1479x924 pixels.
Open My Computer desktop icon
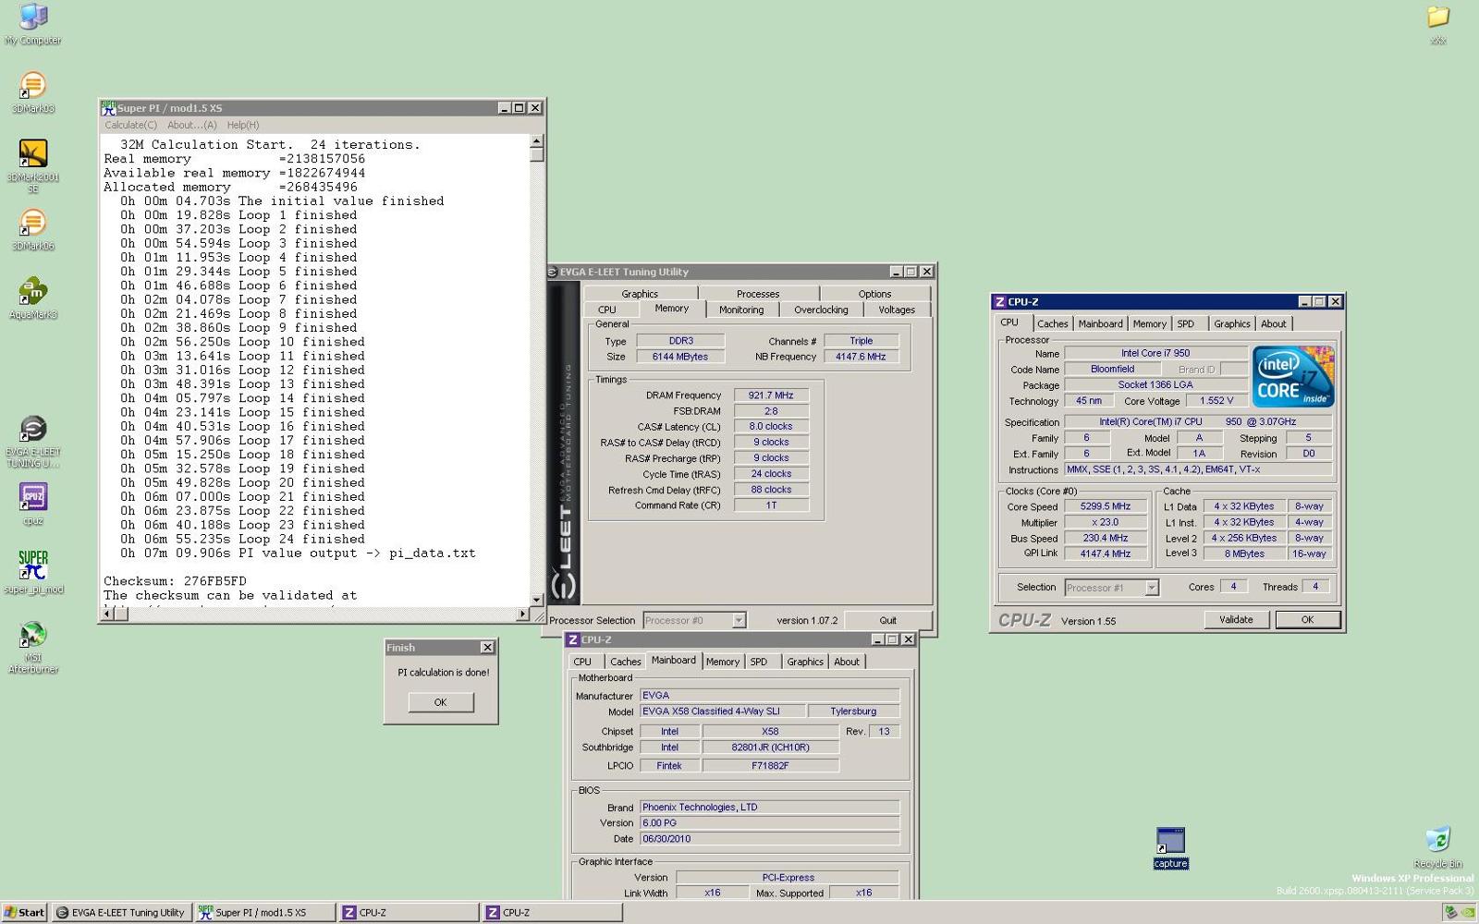[x=33, y=24]
